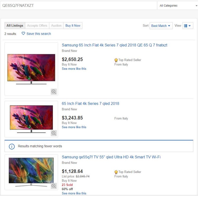Select the All Listings tab

[x=15, y=26]
